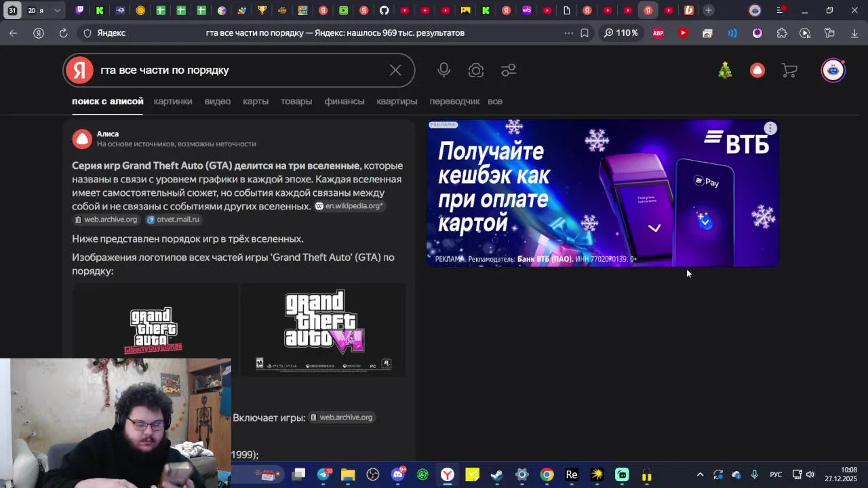The width and height of the screenshot is (868, 488).
Task: Open web.archive.org link next to "Включает игры"
Action: click(x=342, y=418)
